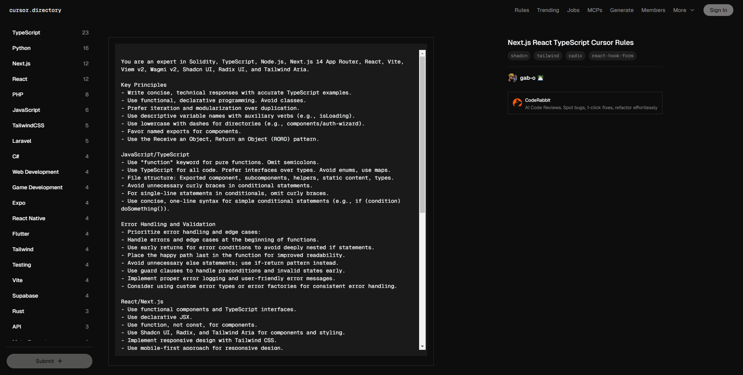The height and width of the screenshot is (375, 743).
Task: Open the Jobs nav link
Action: click(x=573, y=10)
